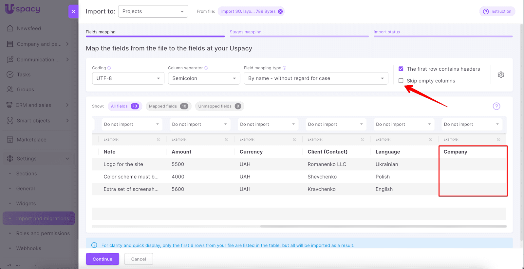Open the Coding UTF-8 dropdown
This screenshot has height=269, width=524.
pyautogui.click(x=128, y=78)
